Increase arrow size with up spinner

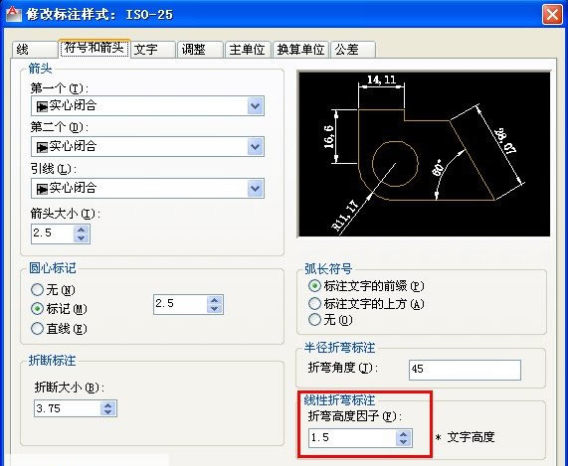click(x=82, y=230)
